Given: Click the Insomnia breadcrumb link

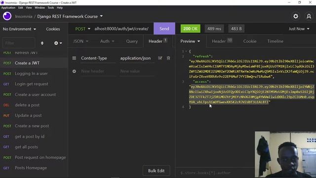Looking at the screenshot, I should 24,16.
